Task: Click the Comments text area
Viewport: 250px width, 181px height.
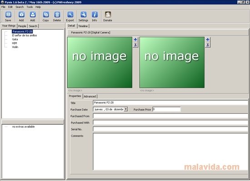Action: tap(170, 152)
